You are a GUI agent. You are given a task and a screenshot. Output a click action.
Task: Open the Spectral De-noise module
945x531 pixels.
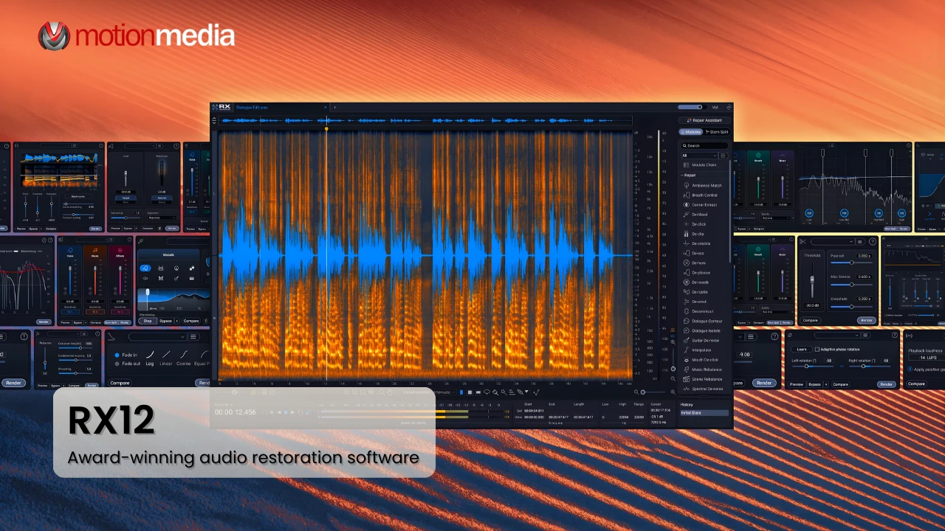point(707,389)
